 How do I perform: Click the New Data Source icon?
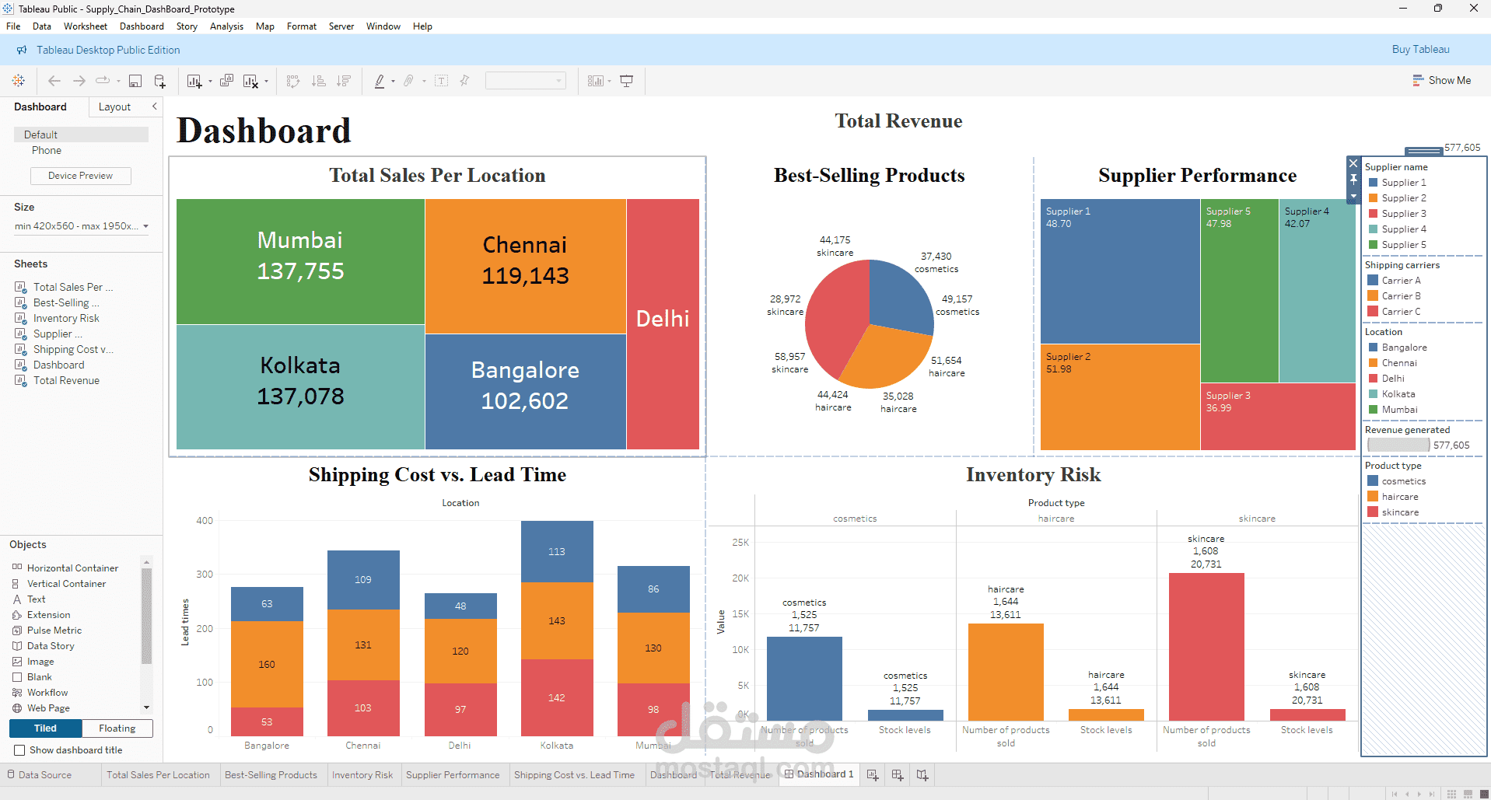coord(160,81)
